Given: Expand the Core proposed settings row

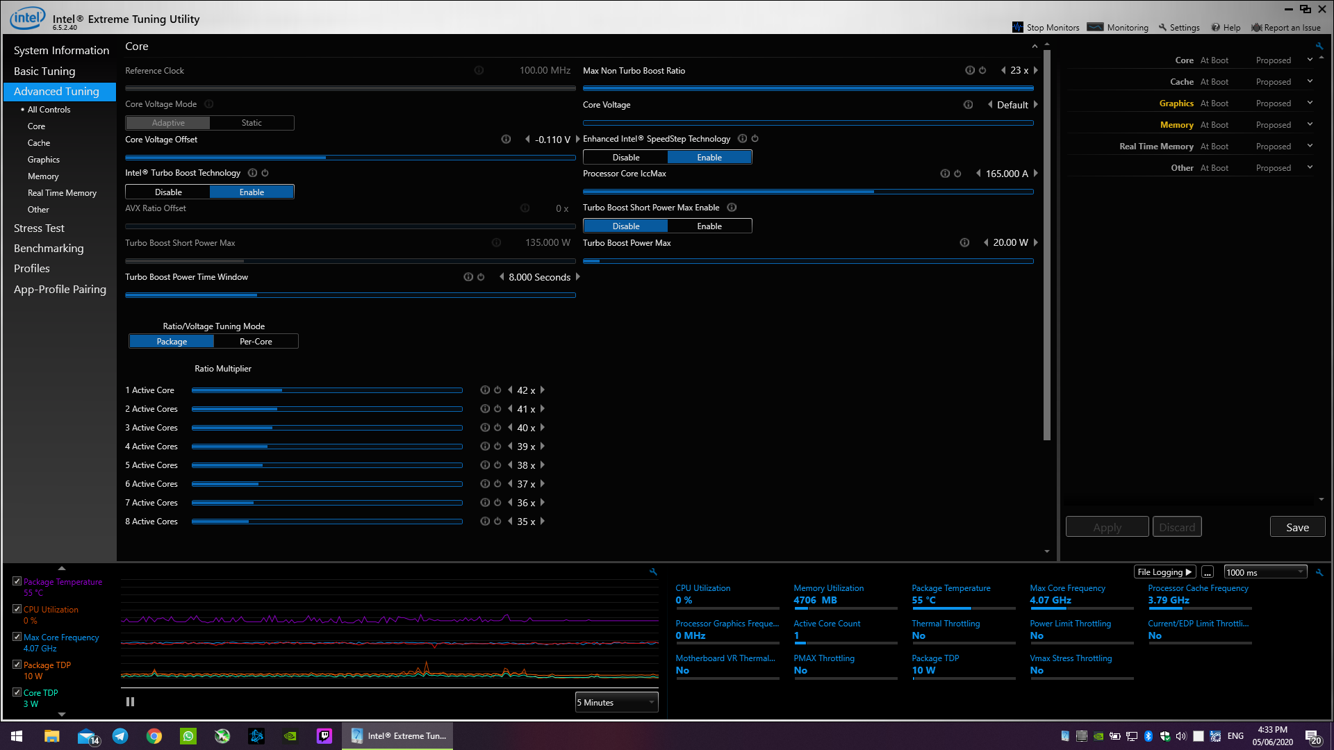Looking at the screenshot, I should point(1310,60).
